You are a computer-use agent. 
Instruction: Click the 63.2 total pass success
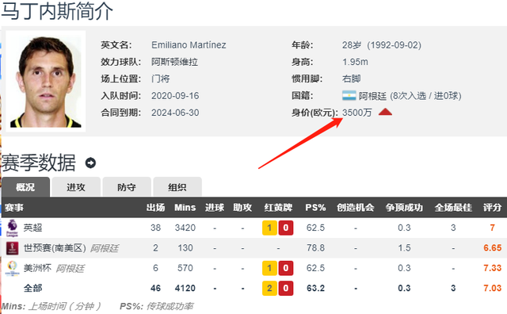(315, 288)
